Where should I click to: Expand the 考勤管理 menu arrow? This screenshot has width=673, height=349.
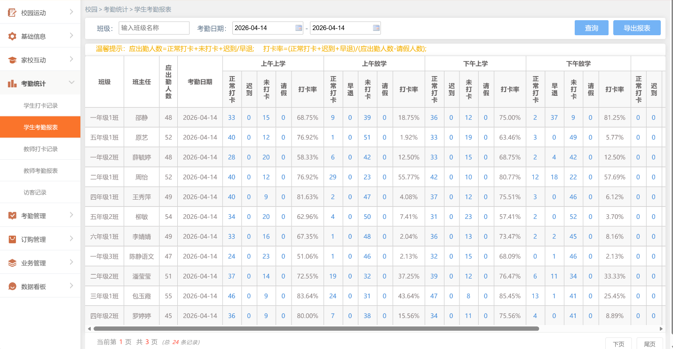tap(71, 215)
